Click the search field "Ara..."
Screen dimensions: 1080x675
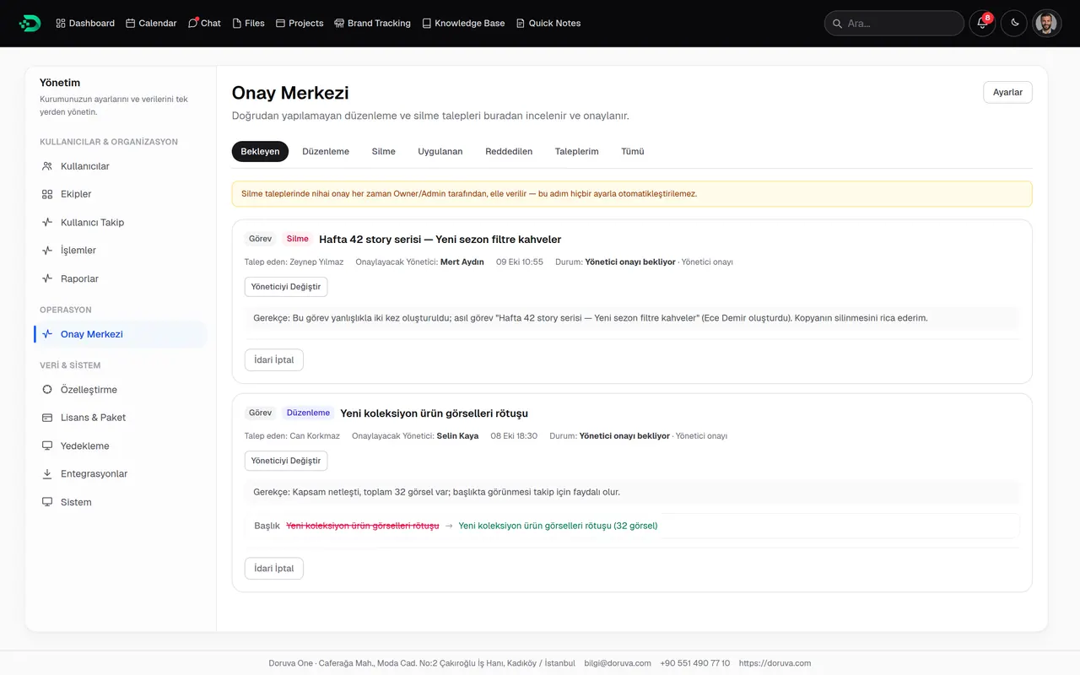coord(894,24)
